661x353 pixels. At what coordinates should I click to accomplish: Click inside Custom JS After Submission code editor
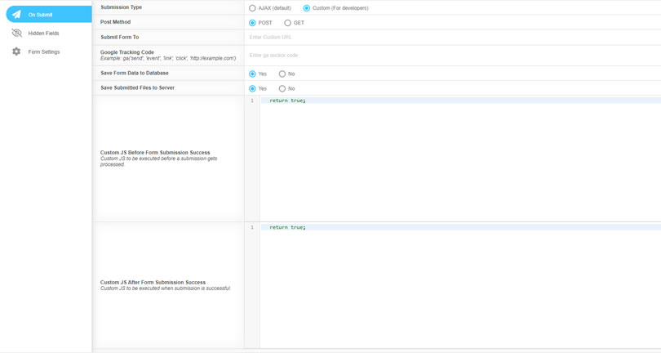[x=460, y=285]
